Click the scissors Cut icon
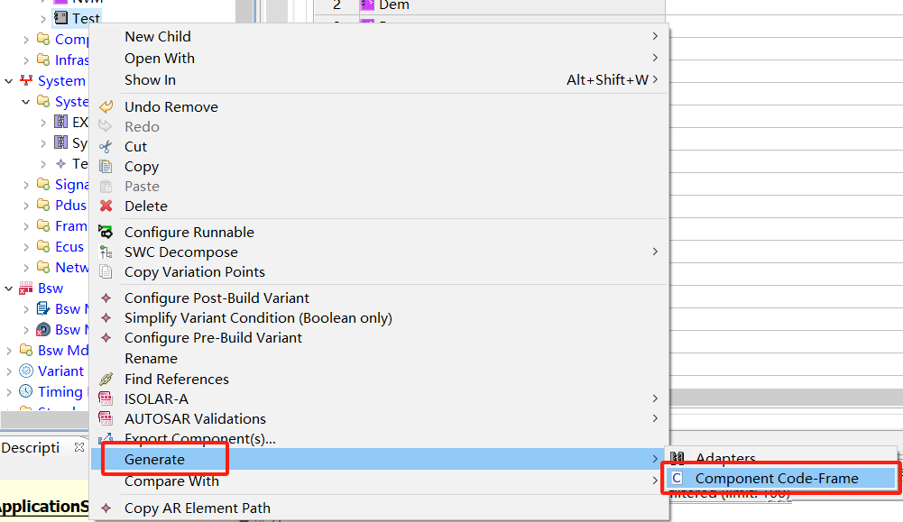The height and width of the screenshot is (522, 903). click(x=106, y=147)
